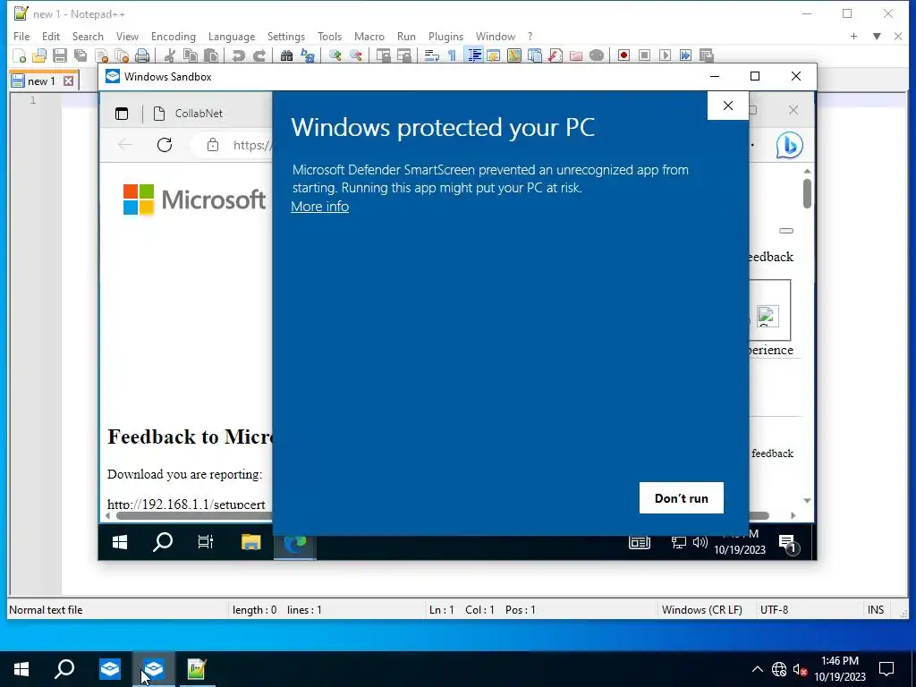Open the File menu in Notepad++

[21, 36]
